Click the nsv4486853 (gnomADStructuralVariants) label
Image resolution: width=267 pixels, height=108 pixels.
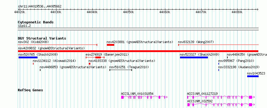[73, 67]
